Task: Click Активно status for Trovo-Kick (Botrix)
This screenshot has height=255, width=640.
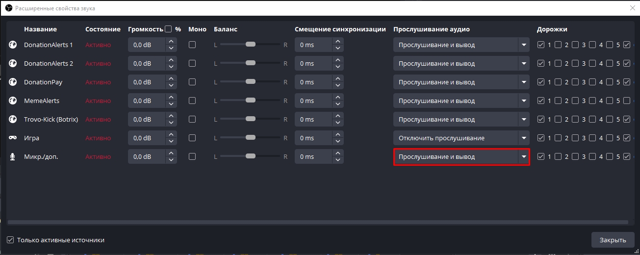Action: [x=98, y=119]
